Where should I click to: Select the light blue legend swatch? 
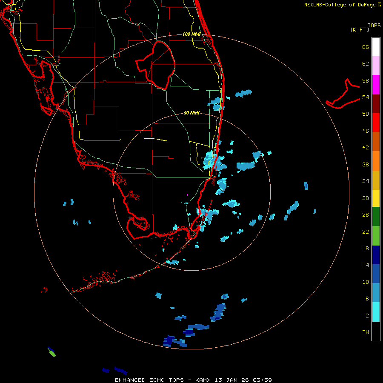pyautogui.click(x=376, y=293)
